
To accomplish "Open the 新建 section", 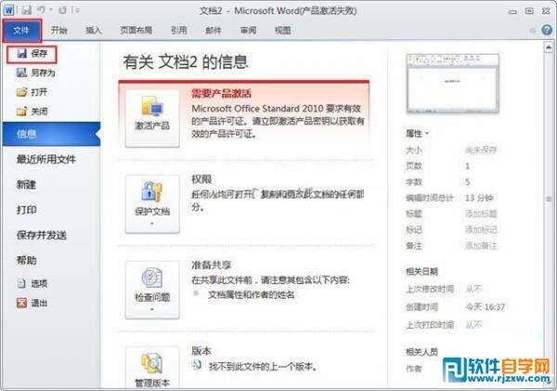I will click(x=26, y=185).
